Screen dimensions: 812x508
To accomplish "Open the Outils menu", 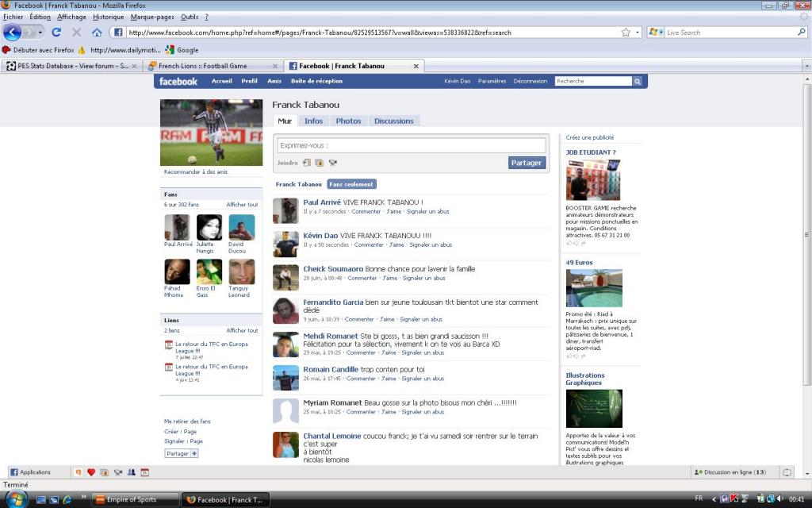I will [x=190, y=17].
